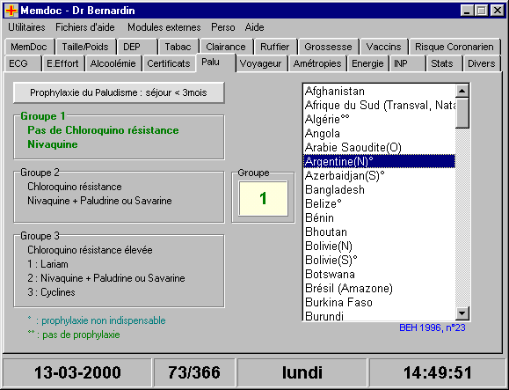This screenshot has height=390, width=509.
Task: Switch to the MemDoc tab
Action: [x=29, y=47]
